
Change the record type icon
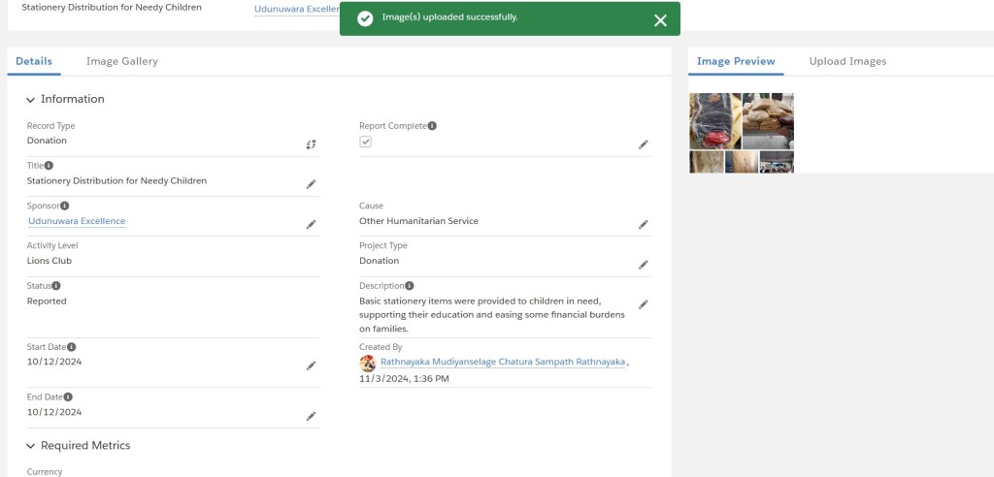(x=311, y=144)
